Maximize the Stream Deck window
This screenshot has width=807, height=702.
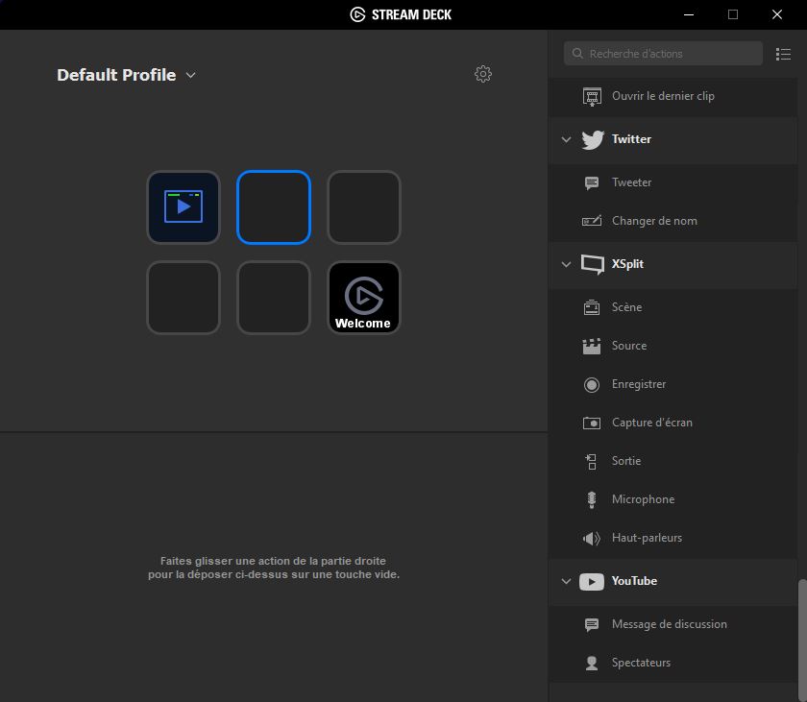(x=733, y=14)
